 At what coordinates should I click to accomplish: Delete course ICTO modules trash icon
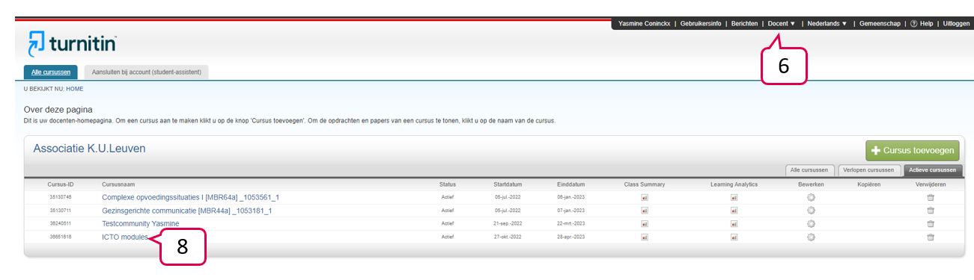(931, 237)
